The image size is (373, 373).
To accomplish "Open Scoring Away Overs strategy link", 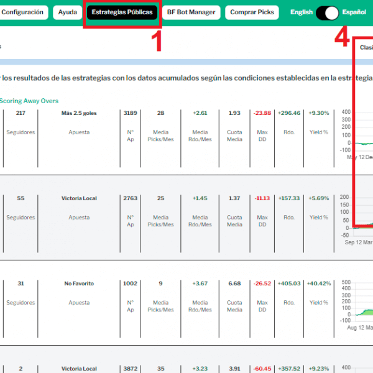I will coord(29,101).
